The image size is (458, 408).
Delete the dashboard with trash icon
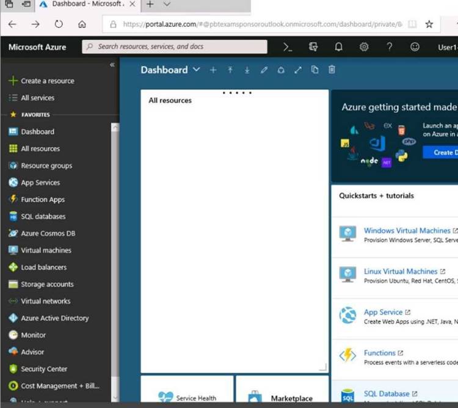coord(332,70)
